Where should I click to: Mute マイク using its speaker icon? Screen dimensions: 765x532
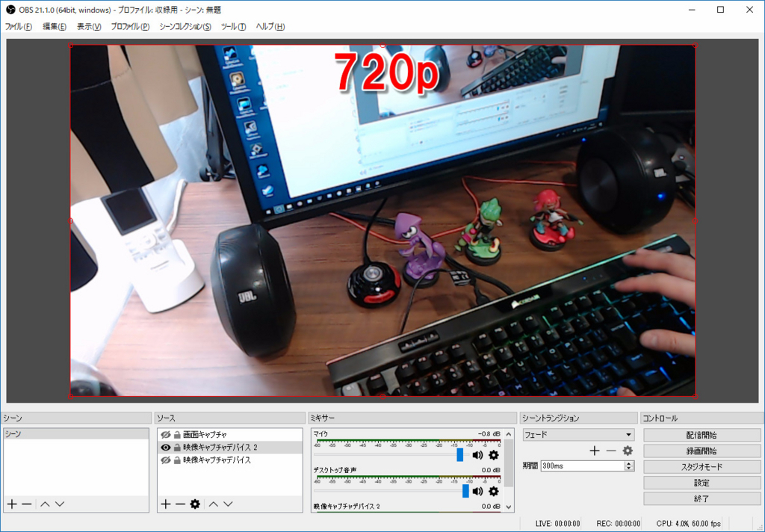pyautogui.click(x=477, y=456)
